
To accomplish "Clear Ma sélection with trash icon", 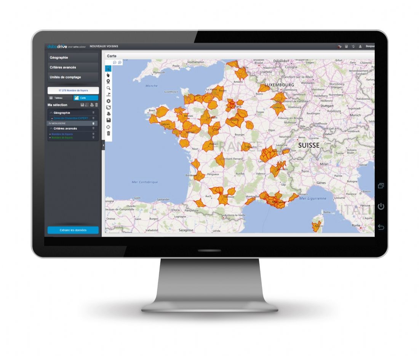I will coord(96,105).
